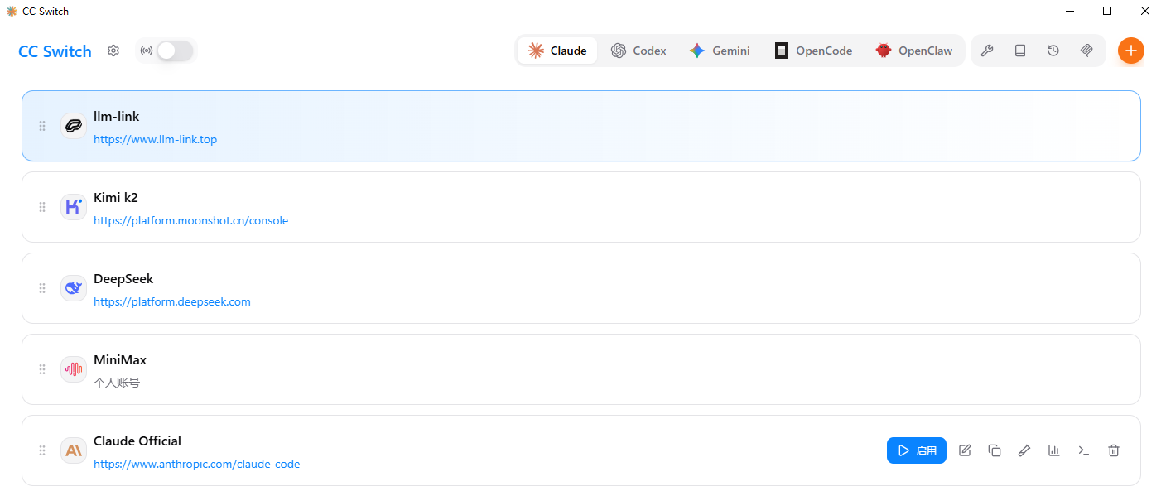Switch to the OpenCode tab

813,51
